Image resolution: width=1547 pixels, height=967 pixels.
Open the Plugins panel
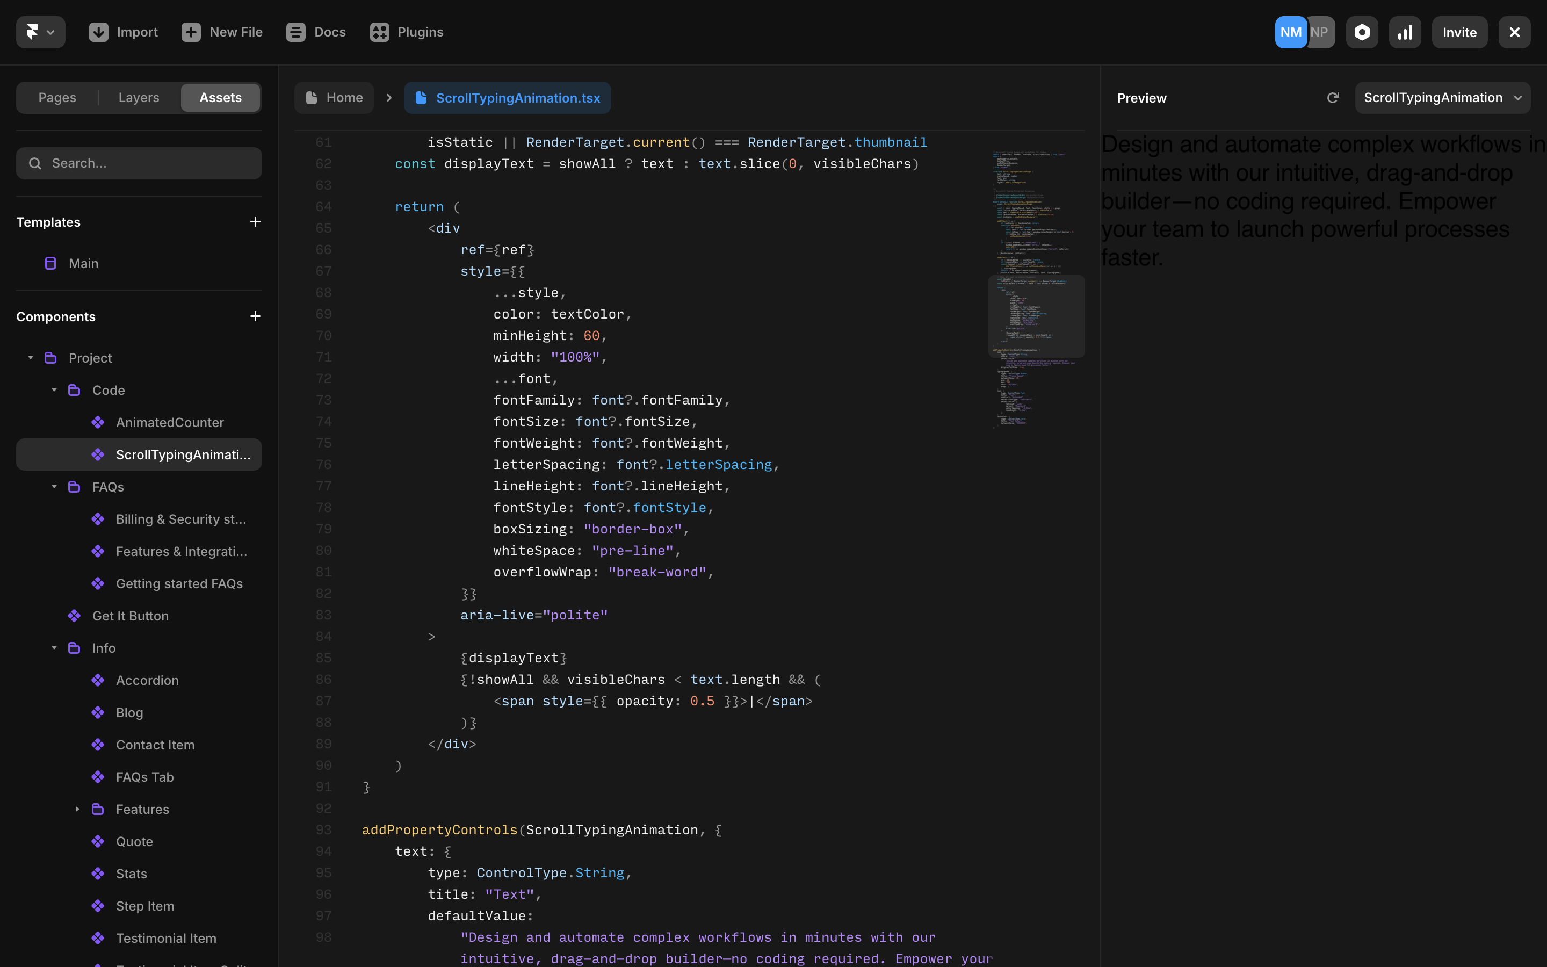[380, 31]
